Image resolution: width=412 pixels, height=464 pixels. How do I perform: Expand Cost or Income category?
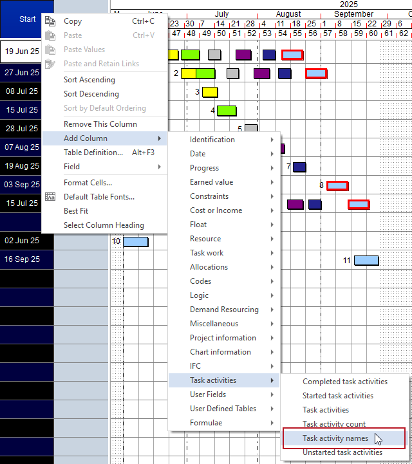tap(224, 210)
